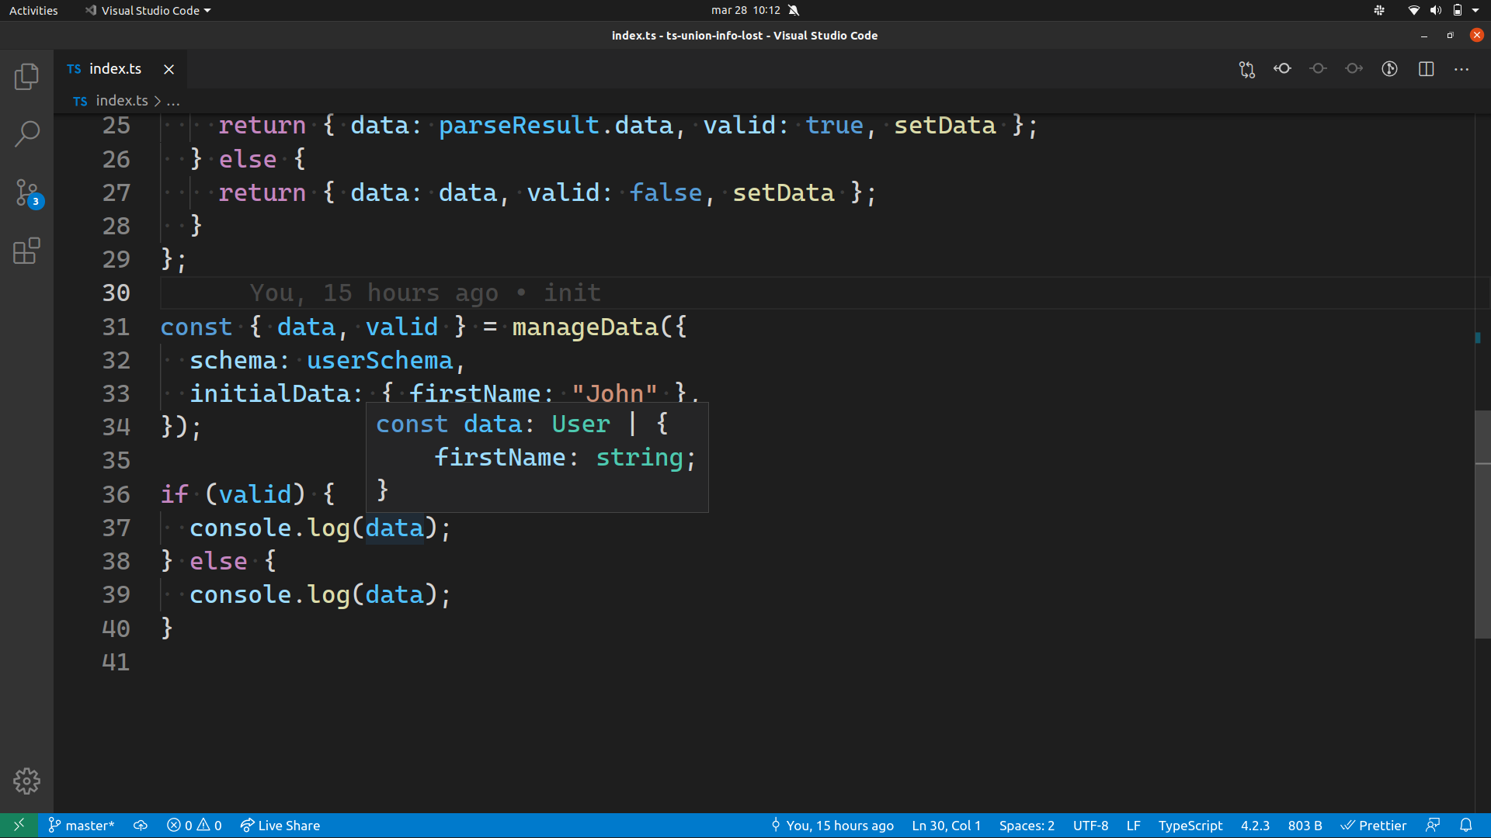Click the master branch indicator
This screenshot has width=1491, height=838.
[x=82, y=825]
